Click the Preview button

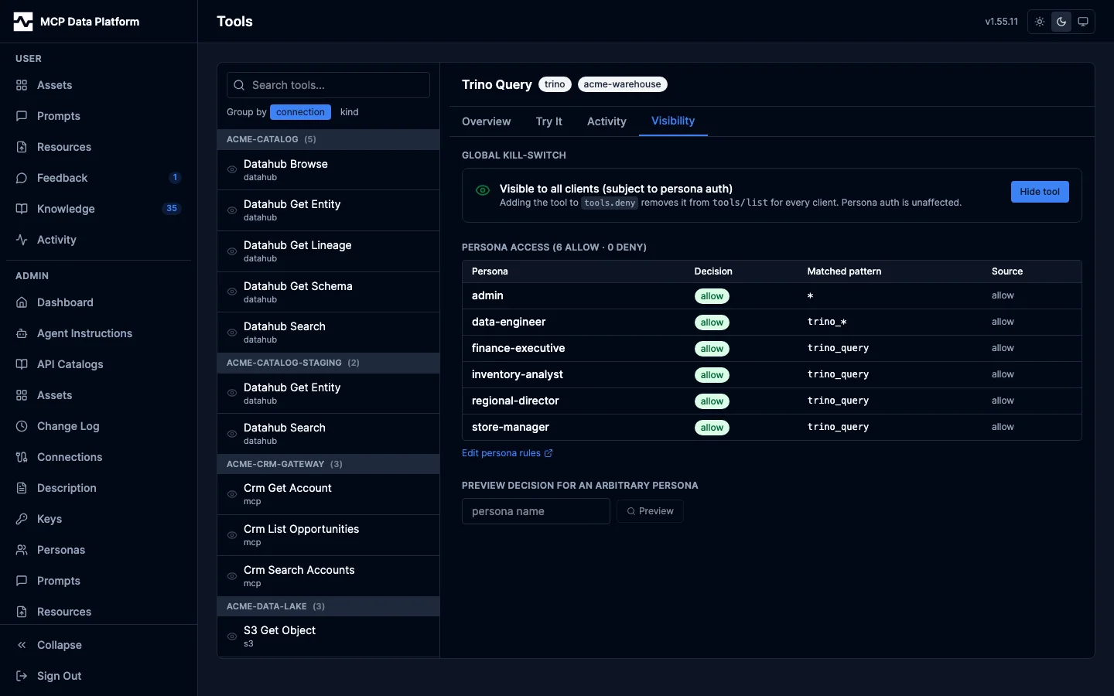pyautogui.click(x=650, y=511)
